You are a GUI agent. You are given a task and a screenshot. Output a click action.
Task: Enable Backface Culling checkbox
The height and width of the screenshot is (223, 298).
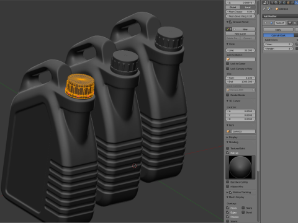[228, 182]
